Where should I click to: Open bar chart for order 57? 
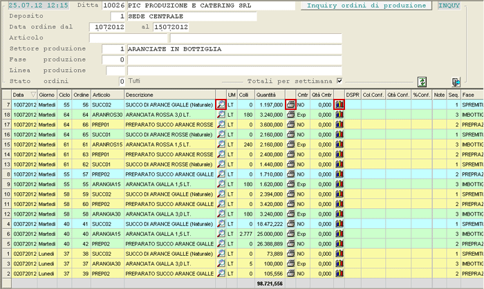coord(339,174)
